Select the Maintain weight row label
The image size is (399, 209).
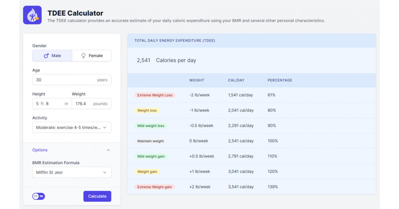pyautogui.click(x=151, y=141)
